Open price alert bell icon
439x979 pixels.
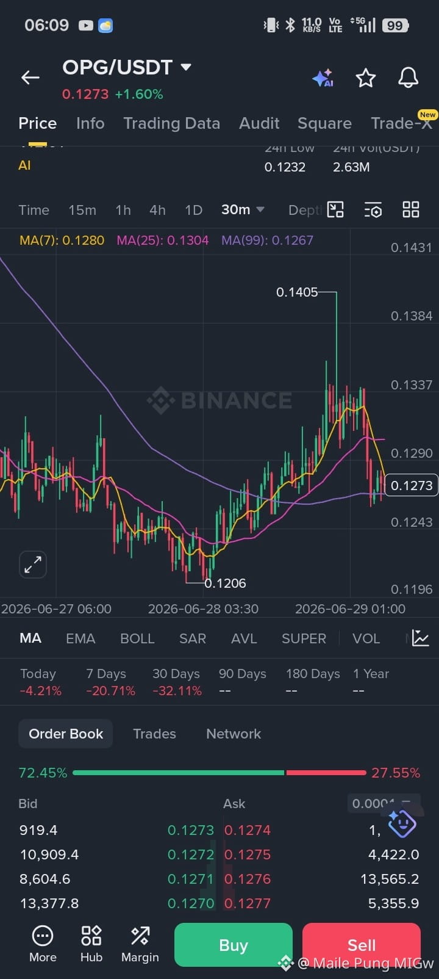pos(408,78)
